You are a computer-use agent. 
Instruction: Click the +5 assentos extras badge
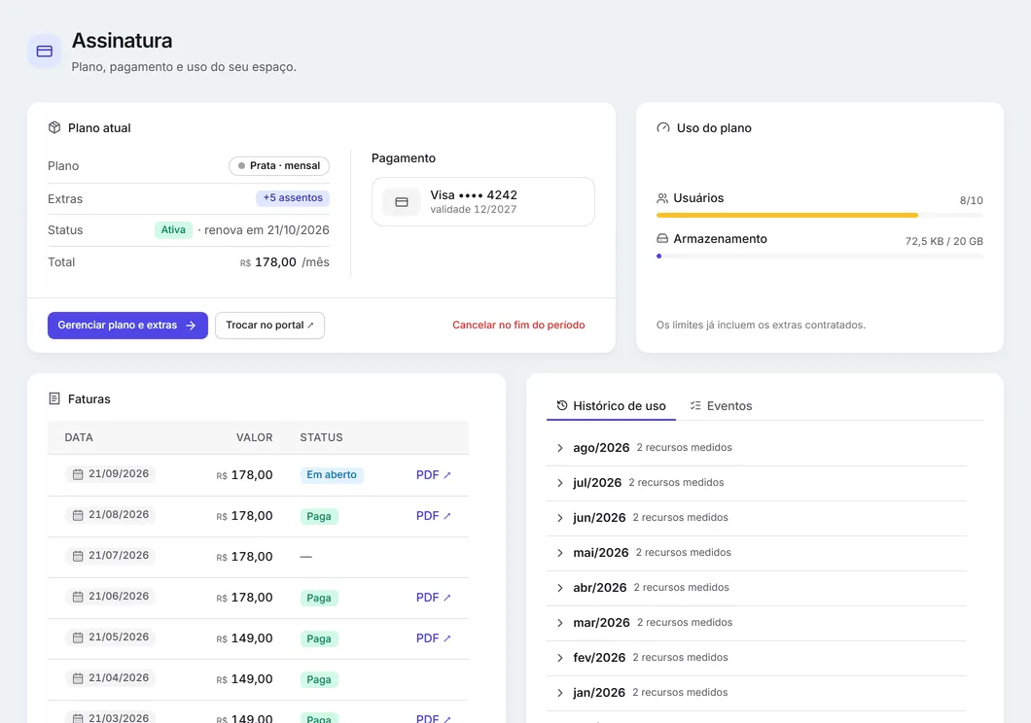click(x=293, y=197)
